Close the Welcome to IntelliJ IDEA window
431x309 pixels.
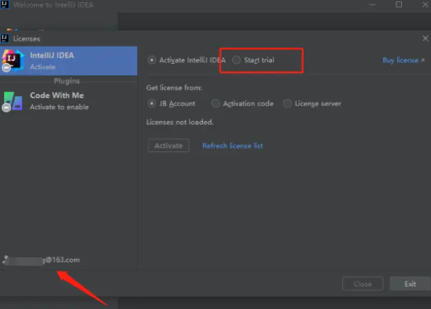425,5
